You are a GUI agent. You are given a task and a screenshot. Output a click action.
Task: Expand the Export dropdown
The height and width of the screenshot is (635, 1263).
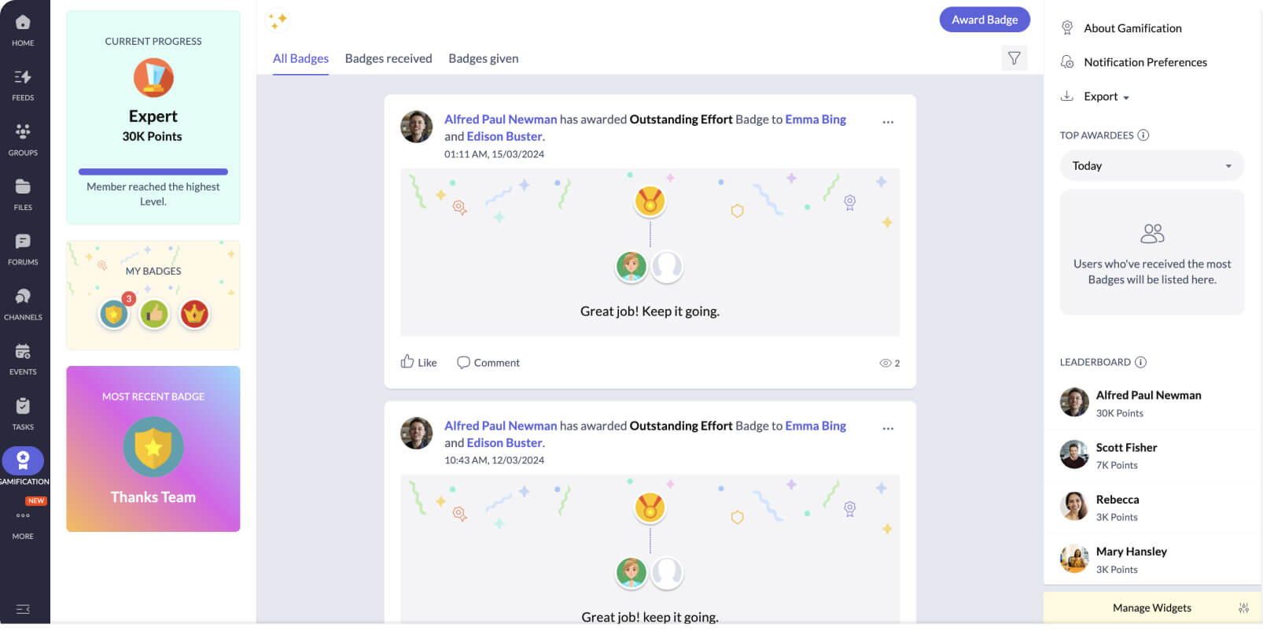pos(1106,97)
